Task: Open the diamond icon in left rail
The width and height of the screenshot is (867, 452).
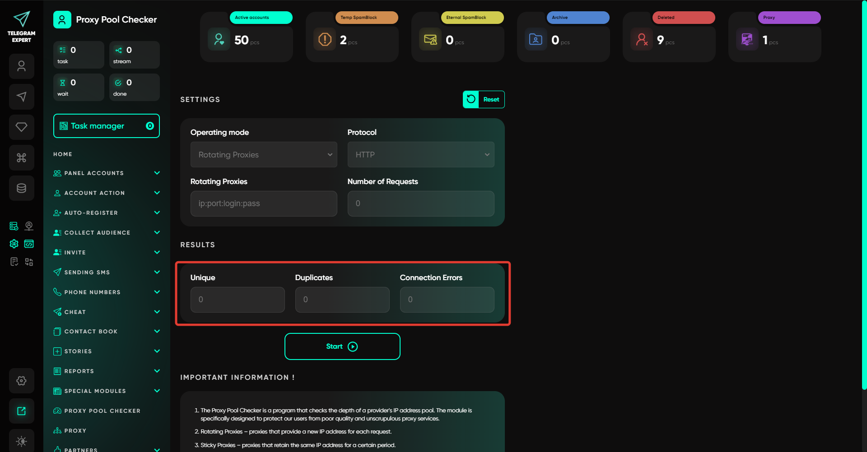Action: click(21, 127)
